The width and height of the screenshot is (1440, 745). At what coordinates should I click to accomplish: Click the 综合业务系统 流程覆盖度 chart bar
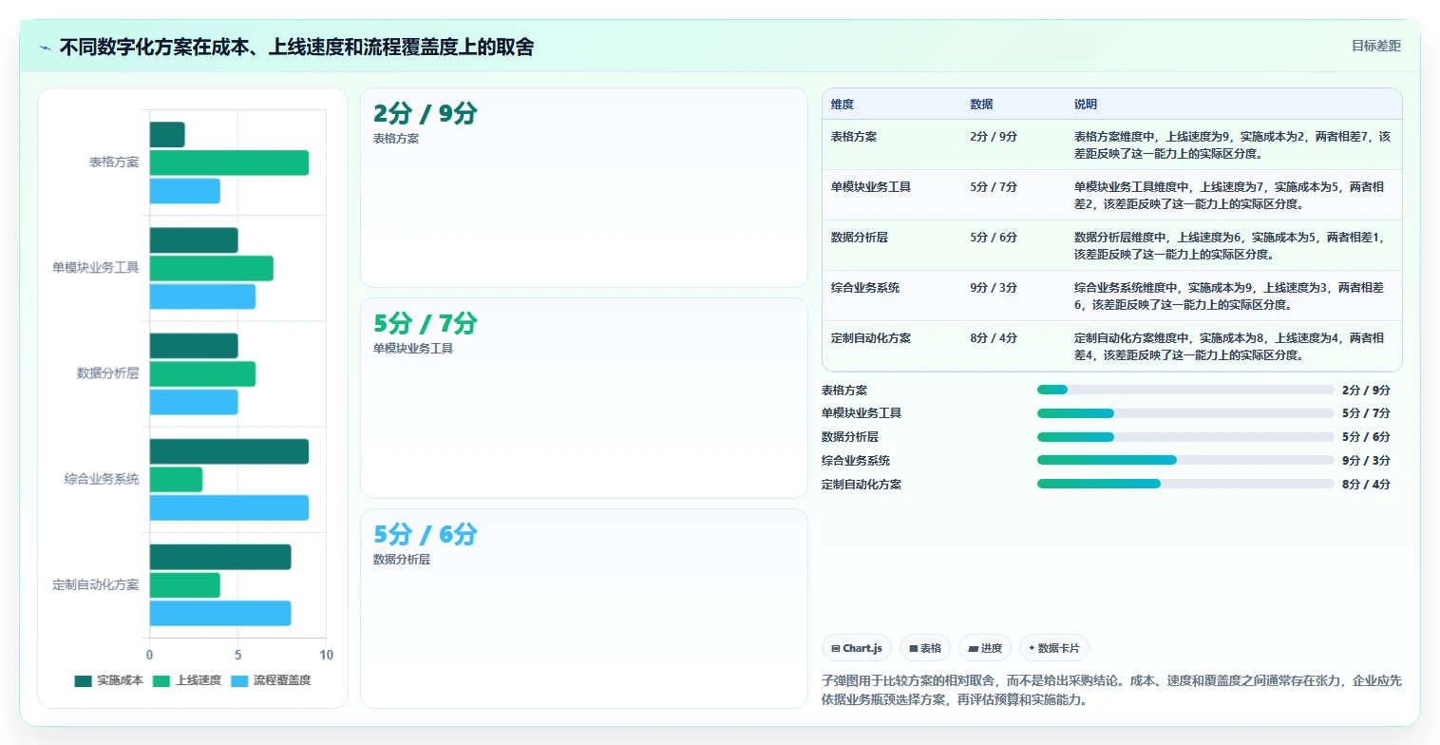pyautogui.click(x=229, y=507)
